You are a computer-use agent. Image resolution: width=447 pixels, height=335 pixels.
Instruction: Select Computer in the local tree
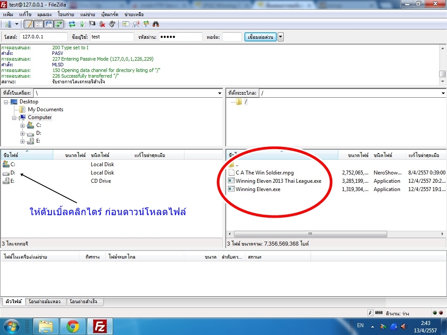tap(40, 117)
